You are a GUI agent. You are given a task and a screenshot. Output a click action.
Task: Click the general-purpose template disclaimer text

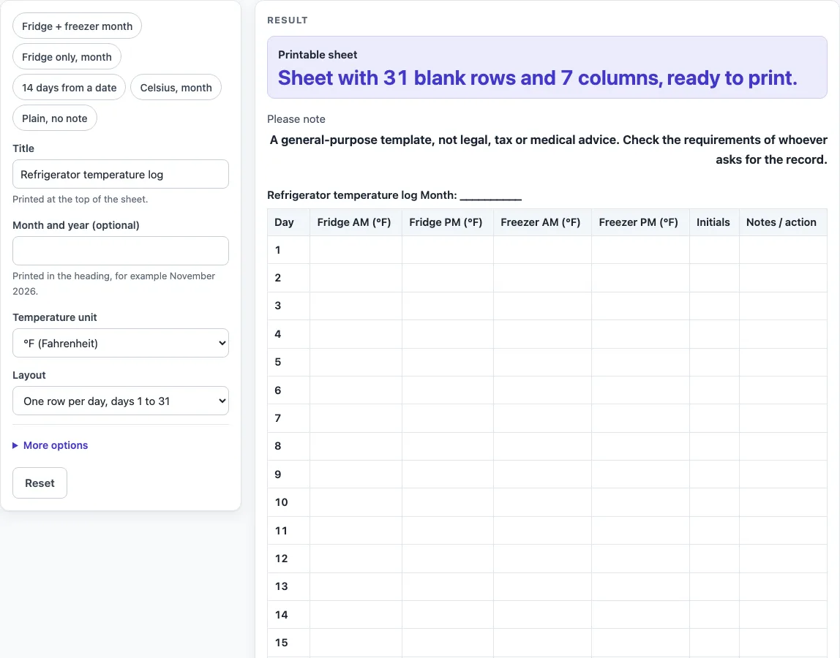[549, 149]
